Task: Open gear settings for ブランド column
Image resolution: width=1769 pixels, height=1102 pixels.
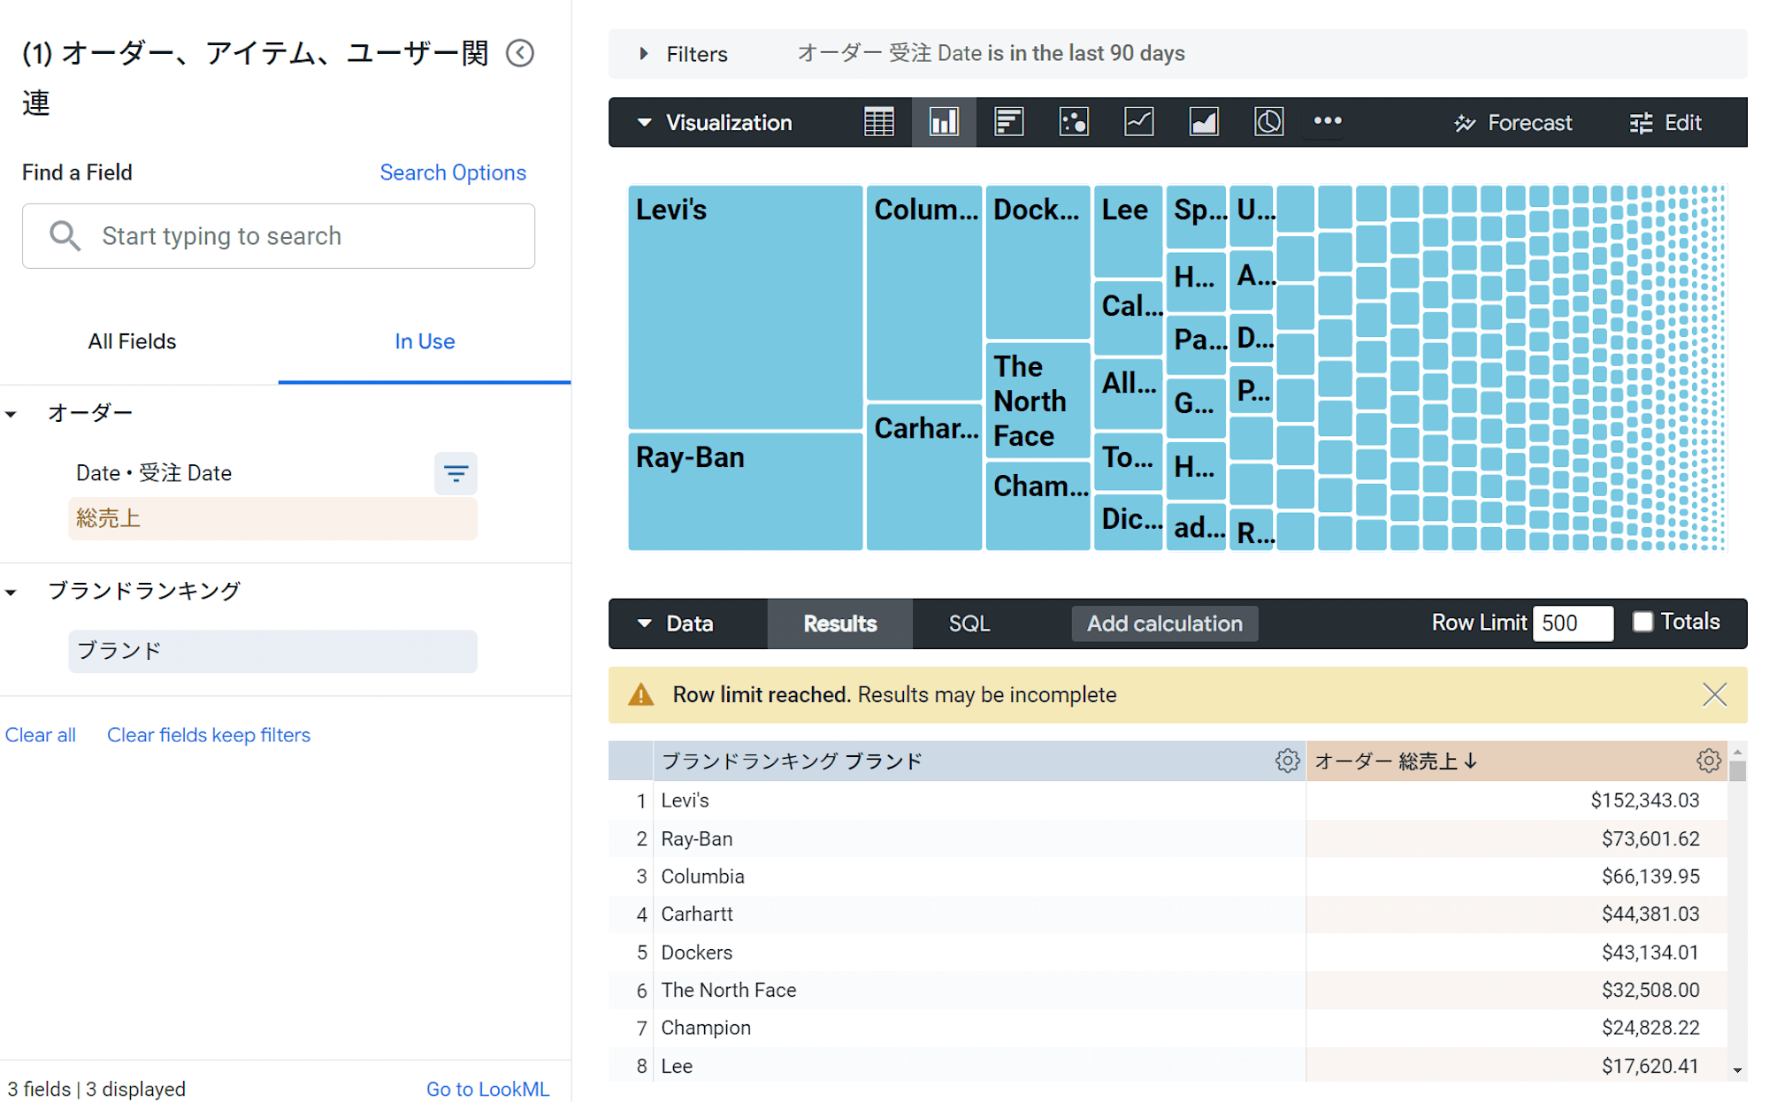Action: pos(1287,761)
